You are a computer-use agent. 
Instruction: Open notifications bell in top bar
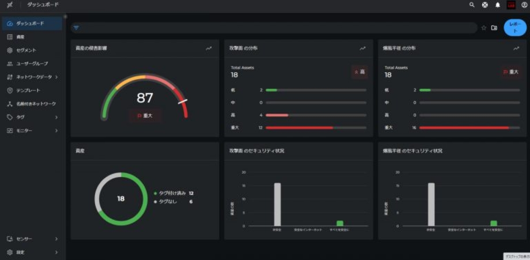(x=498, y=4)
